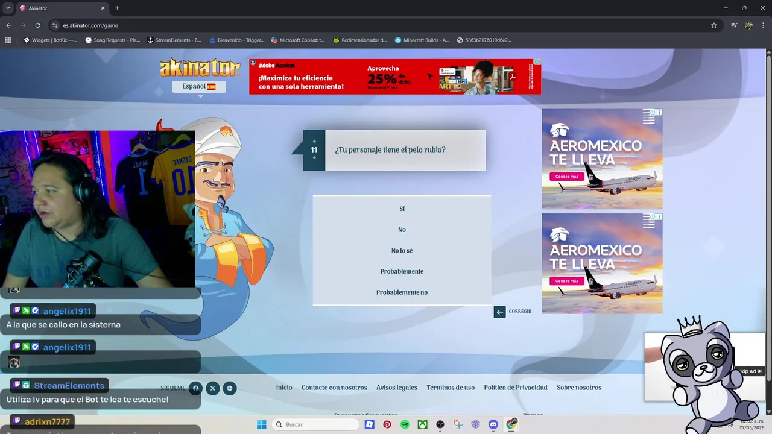This screenshot has height=434, width=772.
Task: Open Pinterest from the taskbar
Action: [x=387, y=424]
